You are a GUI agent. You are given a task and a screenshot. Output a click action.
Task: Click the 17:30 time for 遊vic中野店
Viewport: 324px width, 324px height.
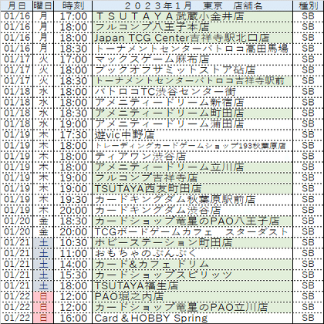pos(73,135)
